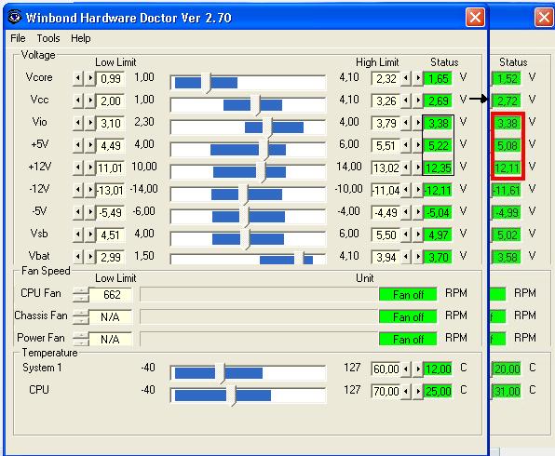Click the Vcore voltage slider thumb

click(206, 83)
